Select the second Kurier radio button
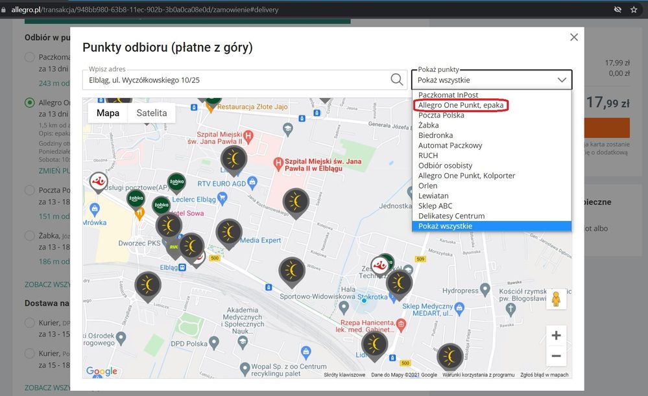The width and height of the screenshot is (648, 396). (x=30, y=353)
